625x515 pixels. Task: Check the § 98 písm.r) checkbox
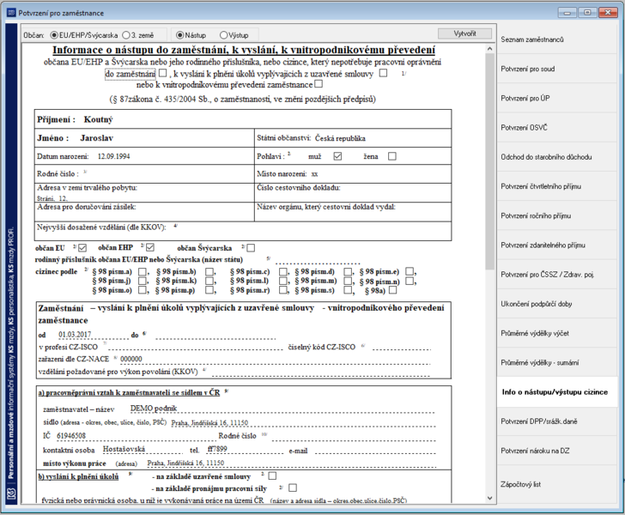coord(283,290)
